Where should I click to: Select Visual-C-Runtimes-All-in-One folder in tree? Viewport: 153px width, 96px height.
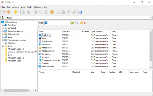[x=22, y=52]
